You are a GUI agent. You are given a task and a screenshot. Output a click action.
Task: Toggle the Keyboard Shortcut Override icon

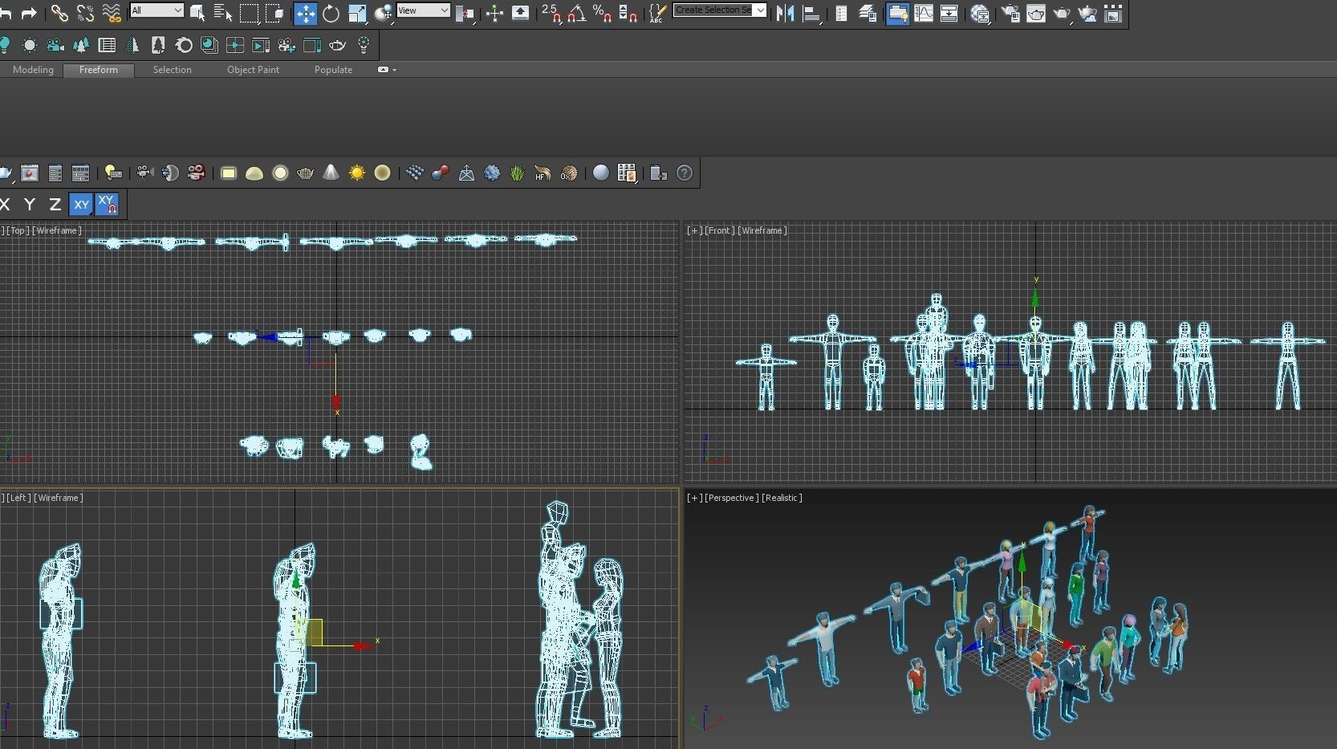click(521, 13)
